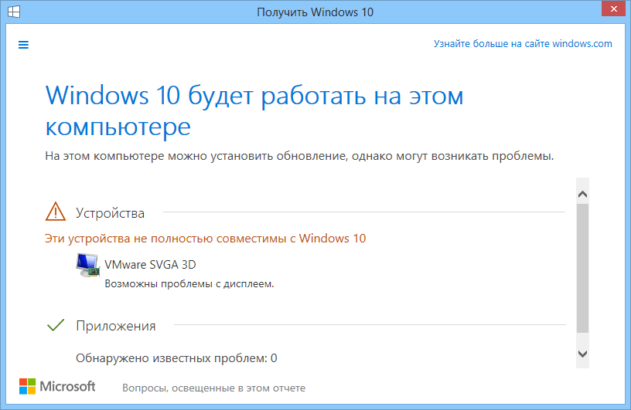Click the Microsoft logo
This screenshot has height=410, width=631.
57,386
